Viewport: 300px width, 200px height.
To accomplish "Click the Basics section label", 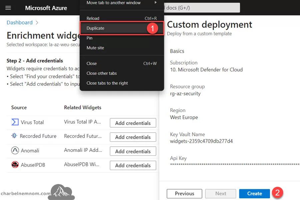I will (177, 51).
